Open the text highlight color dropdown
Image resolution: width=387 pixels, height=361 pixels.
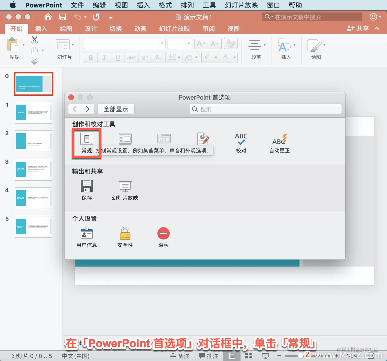216,58
